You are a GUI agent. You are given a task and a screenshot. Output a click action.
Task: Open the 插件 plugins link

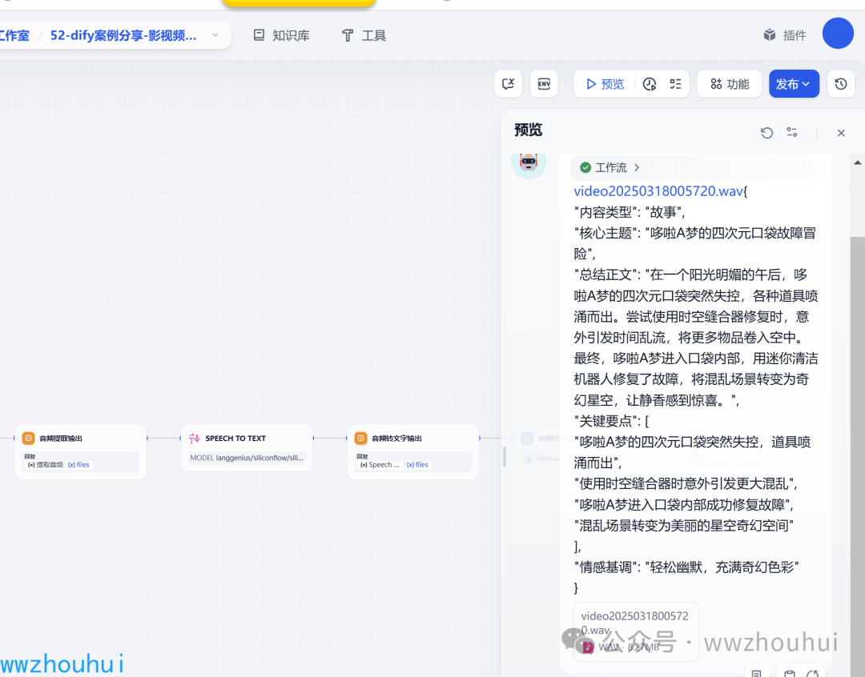(784, 35)
